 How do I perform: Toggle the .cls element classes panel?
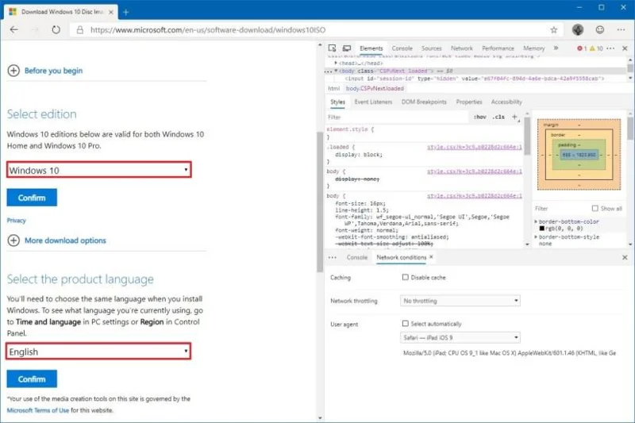498,117
